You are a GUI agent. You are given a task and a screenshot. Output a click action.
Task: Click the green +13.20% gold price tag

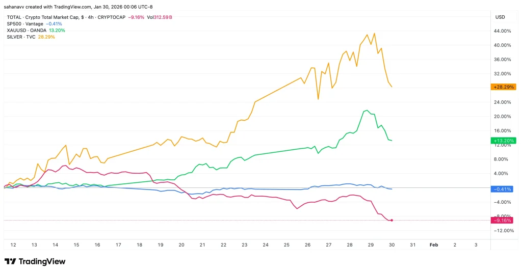(503, 141)
